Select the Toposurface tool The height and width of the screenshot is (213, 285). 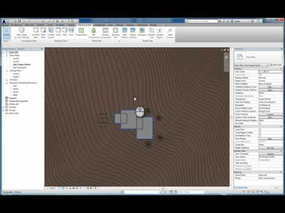(81, 31)
